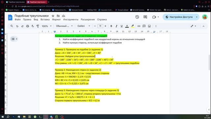The width and height of the screenshot is (211, 119).
Task: Open highlight color picker
Action: [133, 26]
